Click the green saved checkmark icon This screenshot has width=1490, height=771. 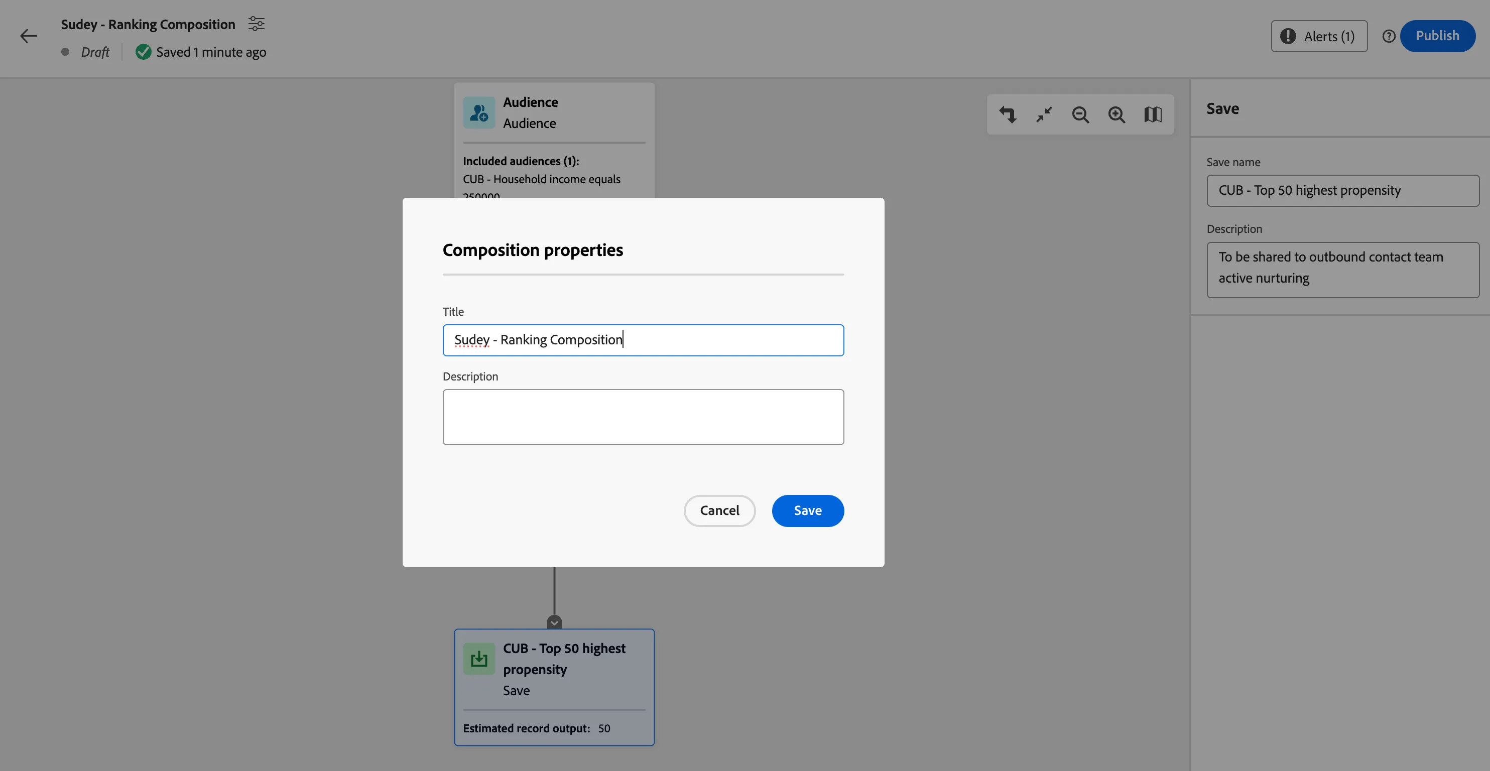pyautogui.click(x=143, y=52)
